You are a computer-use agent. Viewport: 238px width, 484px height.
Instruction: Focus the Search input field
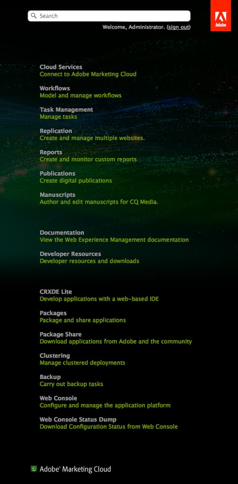109,16
